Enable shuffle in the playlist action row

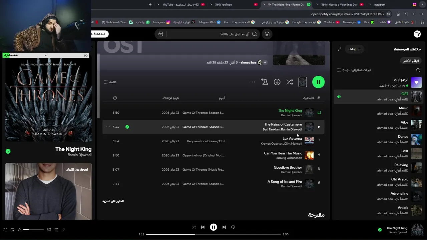pyautogui.click(x=290, y=82)
